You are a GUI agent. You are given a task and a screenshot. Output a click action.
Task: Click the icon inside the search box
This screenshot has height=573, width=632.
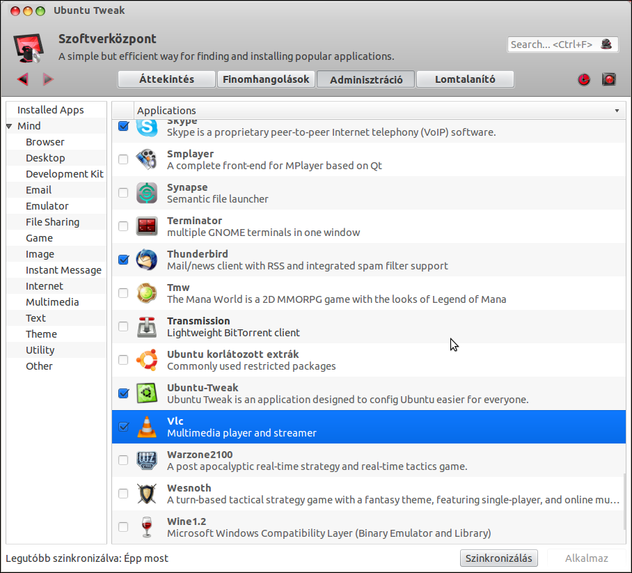point(606,44)
